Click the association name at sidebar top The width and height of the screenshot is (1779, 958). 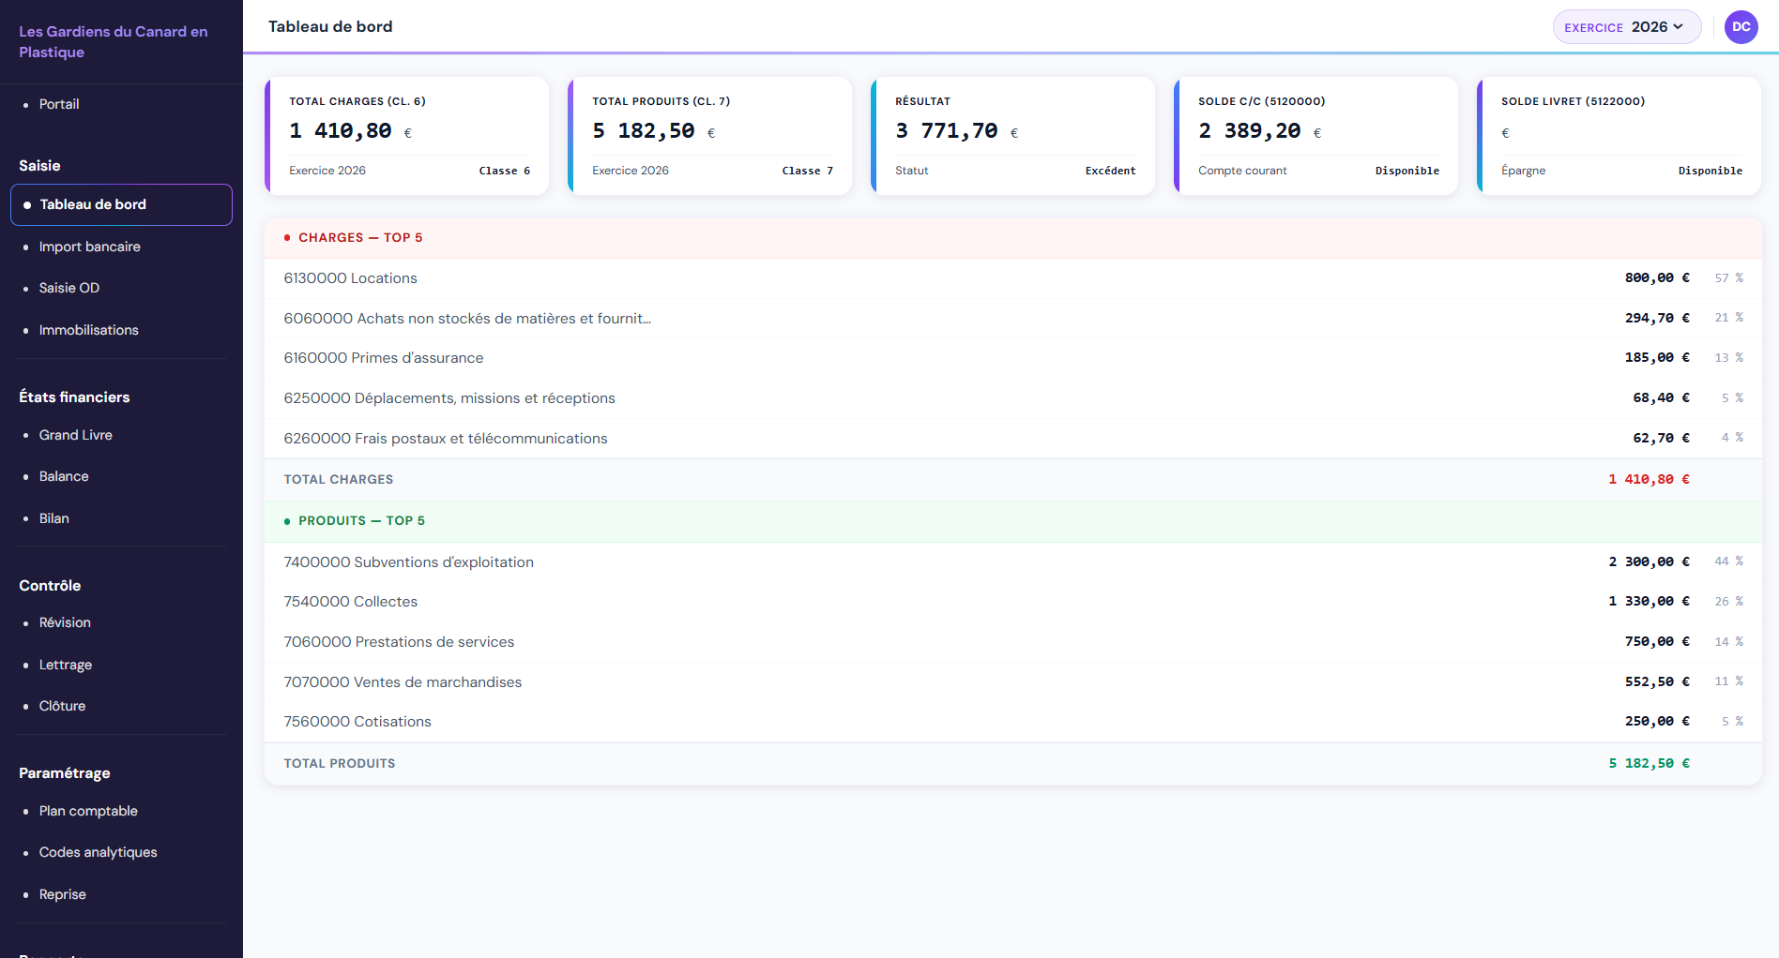click(x=113, y=41)
